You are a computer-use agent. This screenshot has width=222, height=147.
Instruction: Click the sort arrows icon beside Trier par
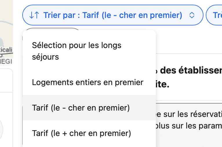[34, 15]
